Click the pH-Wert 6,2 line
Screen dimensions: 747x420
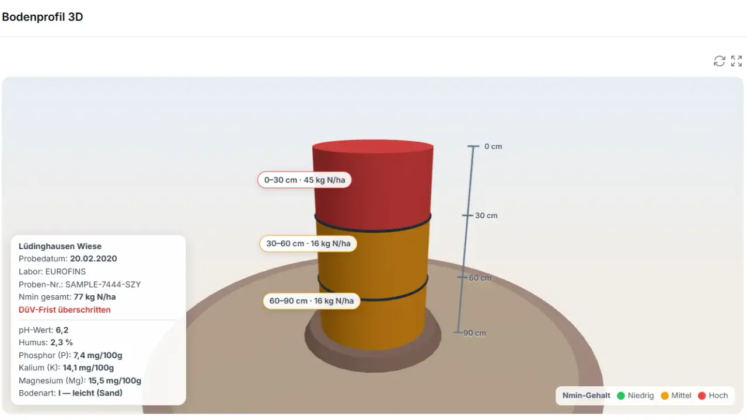44,330
